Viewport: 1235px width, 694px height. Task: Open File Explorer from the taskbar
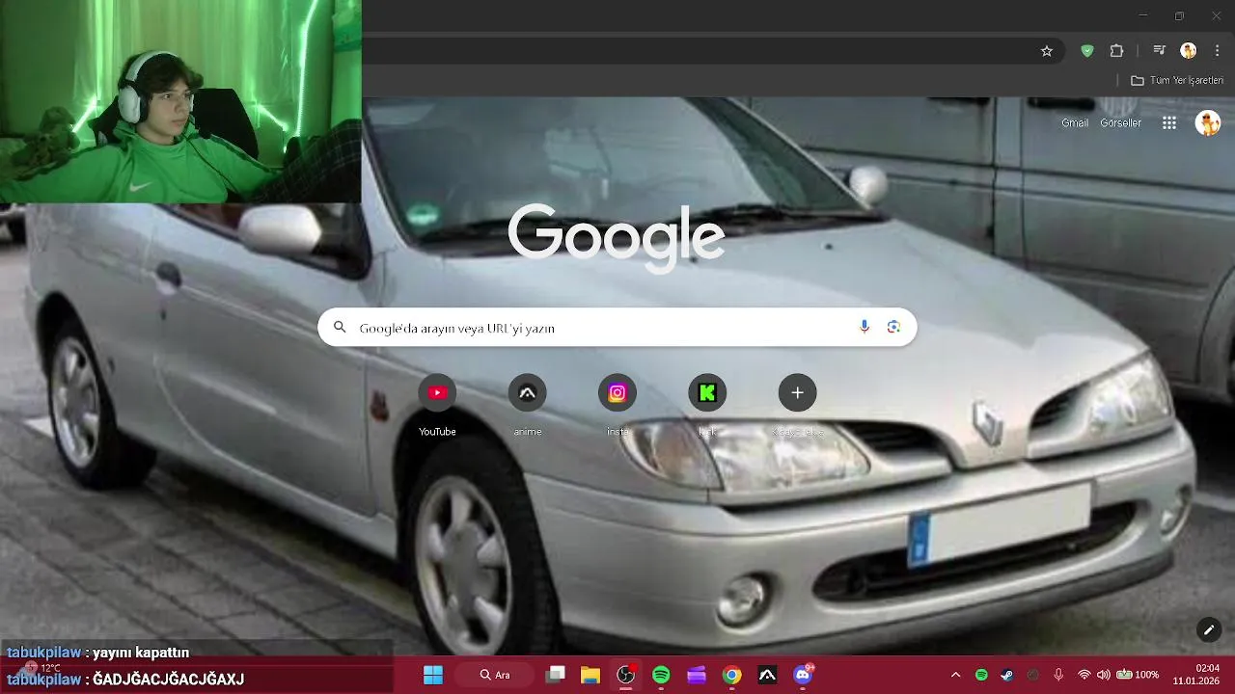(x=590, y=675)
